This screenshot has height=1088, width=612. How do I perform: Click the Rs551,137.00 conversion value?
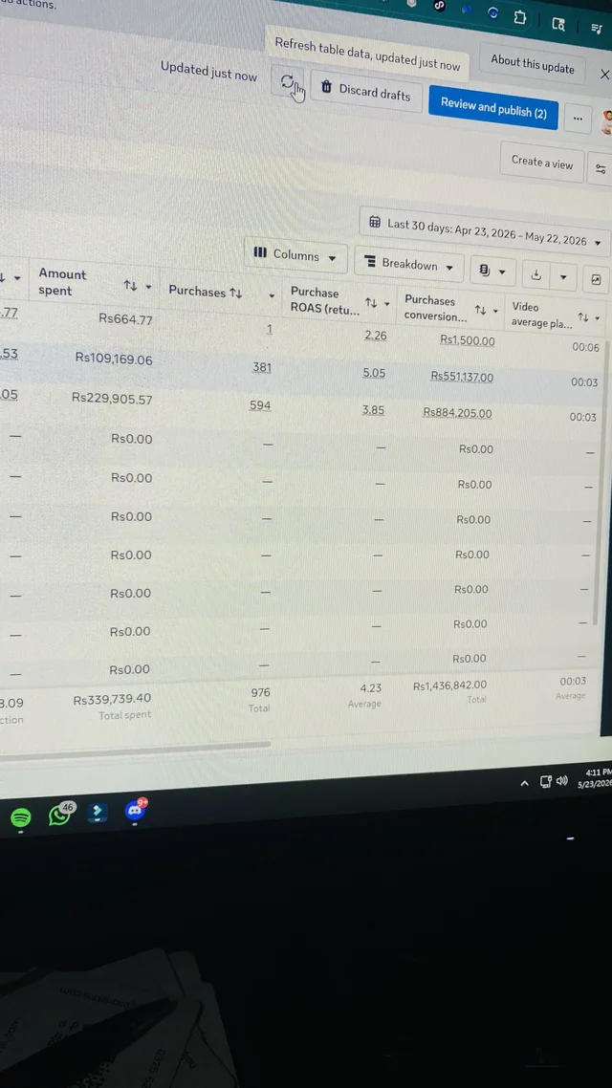[462, 378]
